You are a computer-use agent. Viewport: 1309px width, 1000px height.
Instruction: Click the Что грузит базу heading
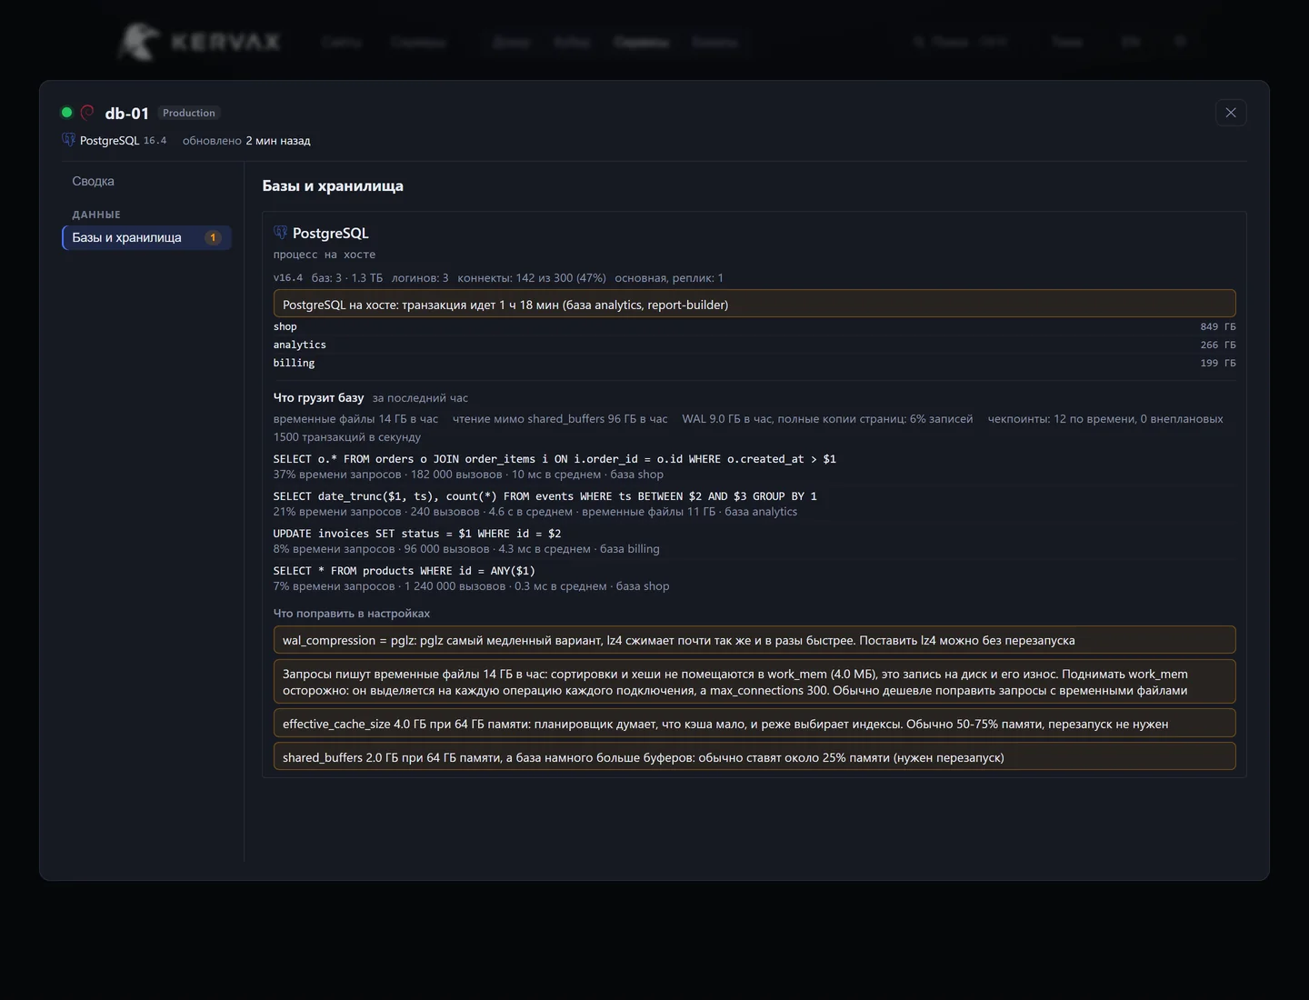coord(318,397)
